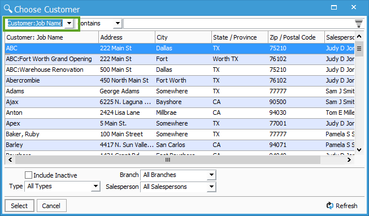Select ABC:Fort Worth Grand Opening row
The width and height of the screenshot is (369, 216).
click(x=180, y=59)
